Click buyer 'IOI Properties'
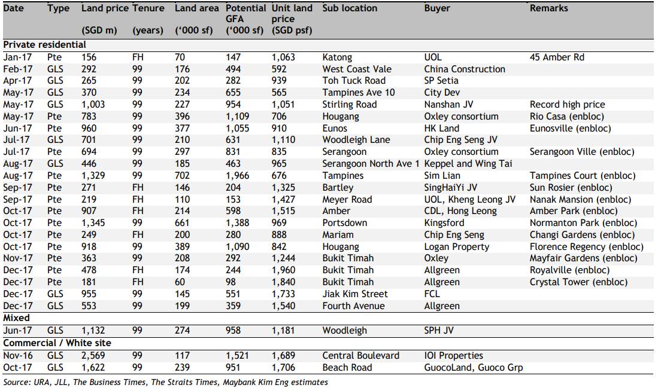This screenshot has width=658, height=391. (453, 356)
